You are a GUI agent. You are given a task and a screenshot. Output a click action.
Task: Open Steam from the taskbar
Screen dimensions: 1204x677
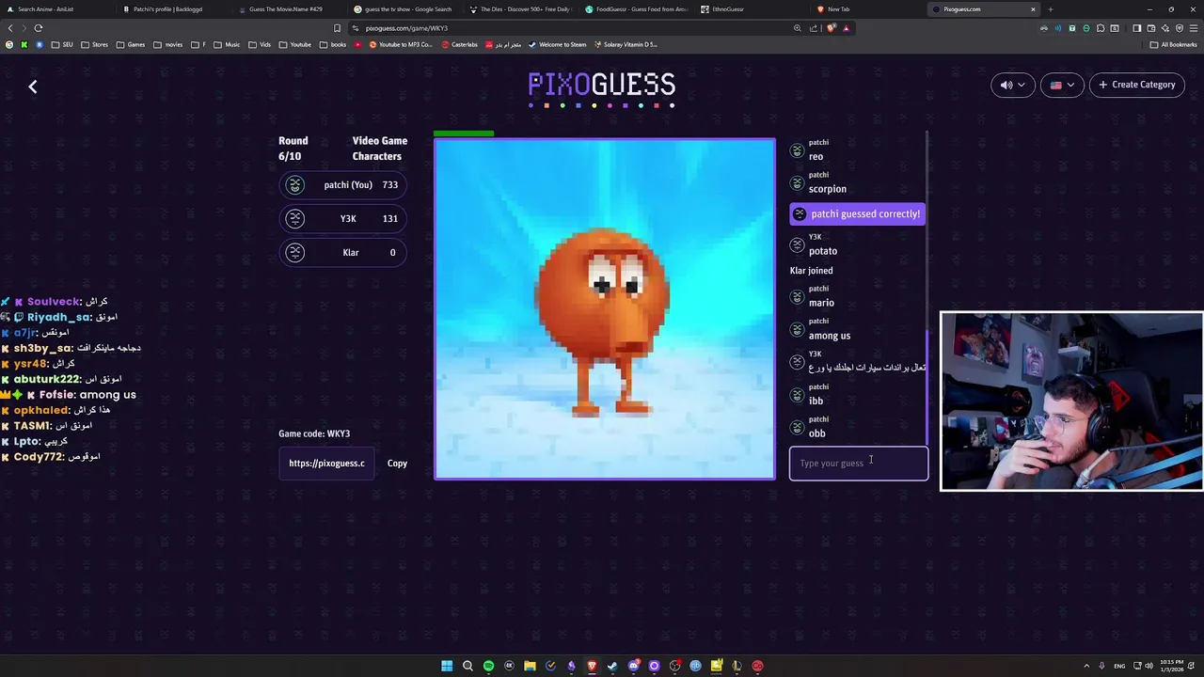click(x=612, y=666)
